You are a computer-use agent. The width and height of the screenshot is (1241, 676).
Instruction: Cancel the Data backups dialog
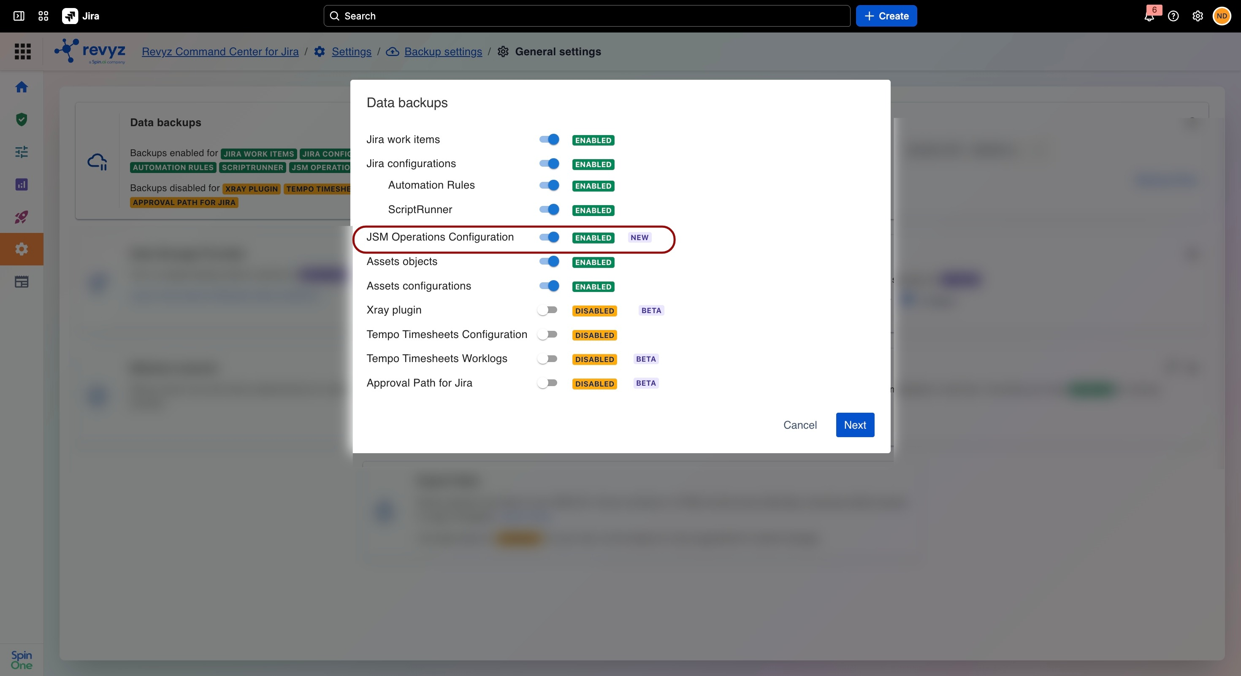point(800,425)
